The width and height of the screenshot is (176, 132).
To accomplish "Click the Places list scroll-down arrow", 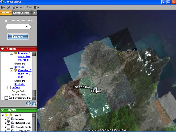I will click(x=34, y=98).
